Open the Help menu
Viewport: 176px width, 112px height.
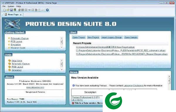18,6
